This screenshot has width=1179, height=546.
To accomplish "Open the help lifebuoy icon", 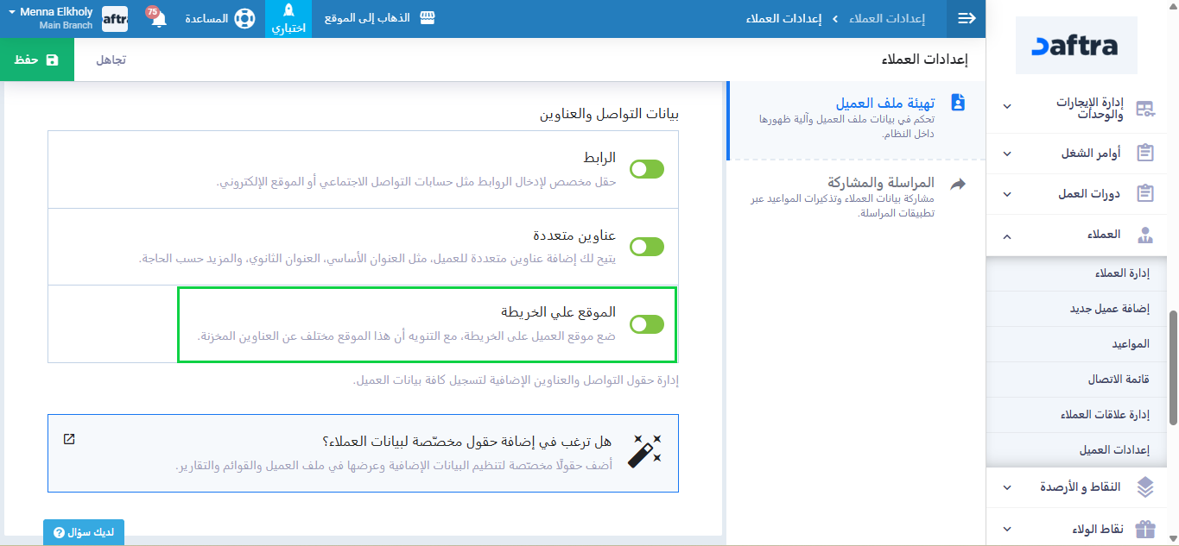I will pyautogui.click(x=244, y=19).
